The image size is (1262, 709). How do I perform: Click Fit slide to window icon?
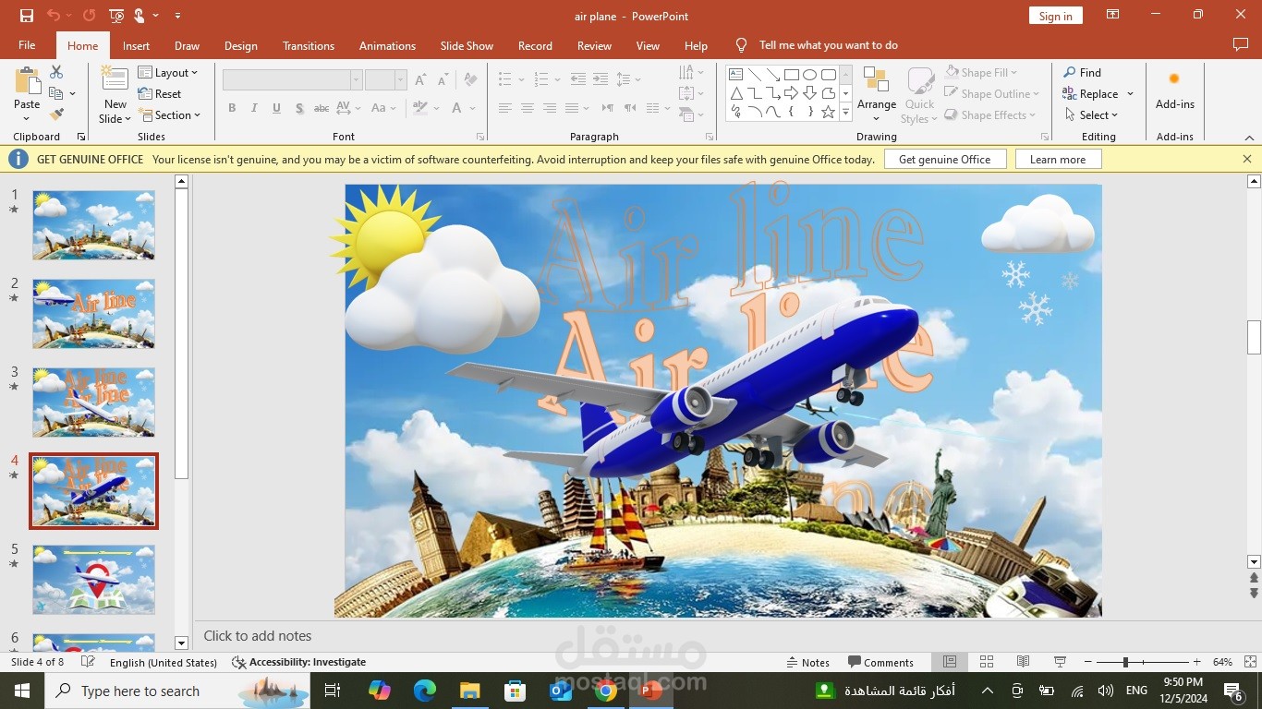pyautogui.click(x=1250, y=662)
